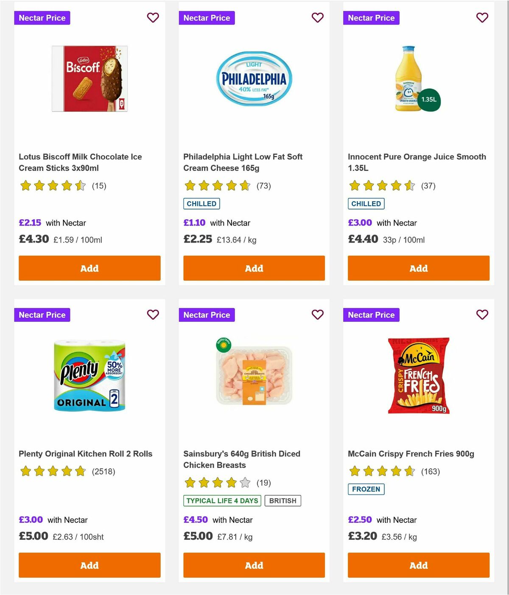Click the Nectar Price badge on Innocent juice
This screenshot has width=509, height=595.
(371, 18)
